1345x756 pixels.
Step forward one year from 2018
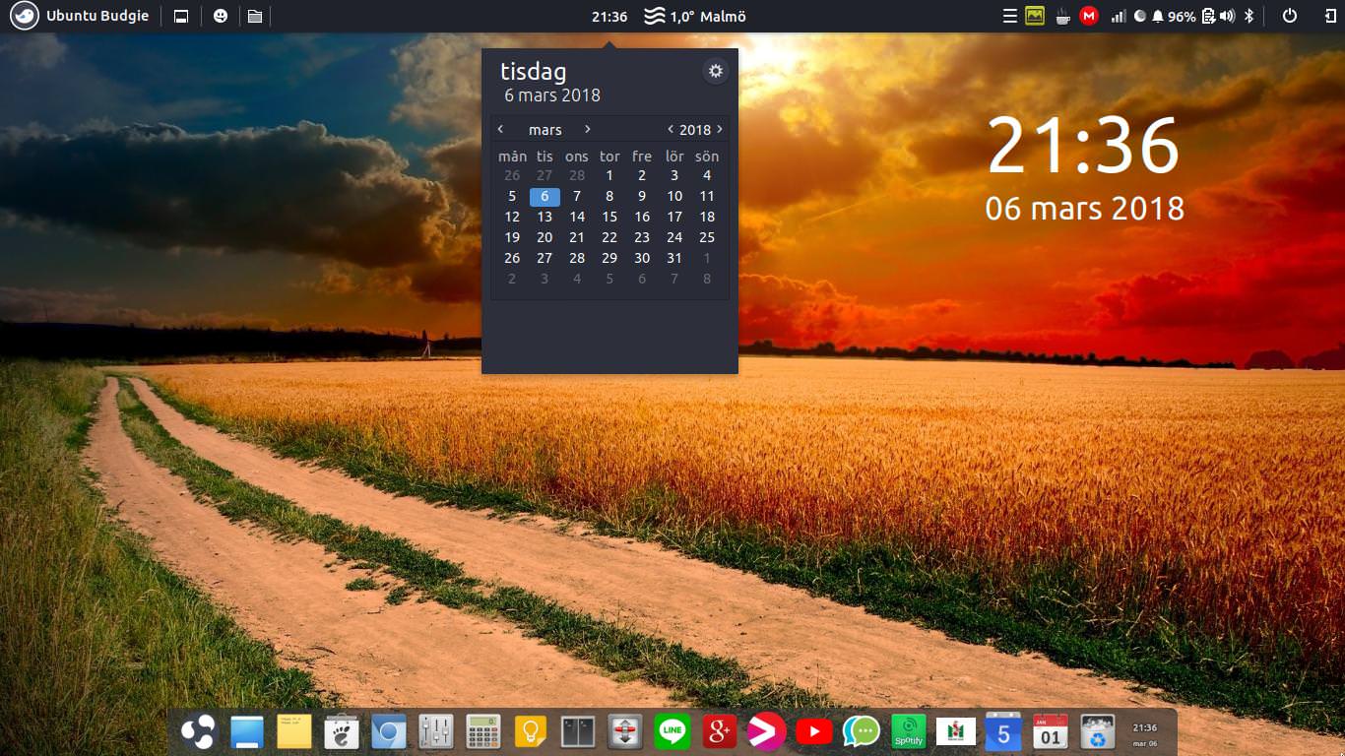coord(720,129)
